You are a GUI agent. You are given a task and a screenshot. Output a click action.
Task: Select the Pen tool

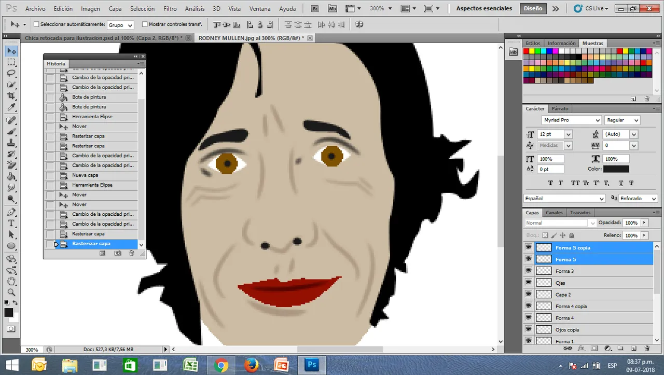(11, 212)
